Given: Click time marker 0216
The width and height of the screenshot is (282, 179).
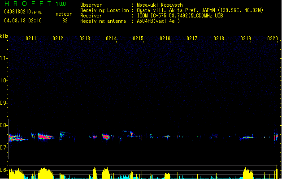Looking at the screenshot, I should (x=165, y=38).
